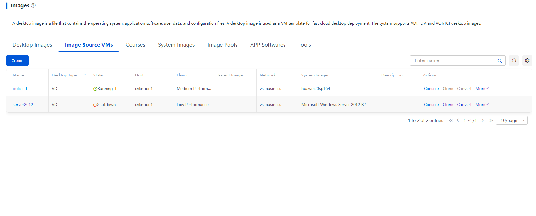Switch to the APP Softwares tab
This screenshot has height=216, width=536.
(268, 45)
